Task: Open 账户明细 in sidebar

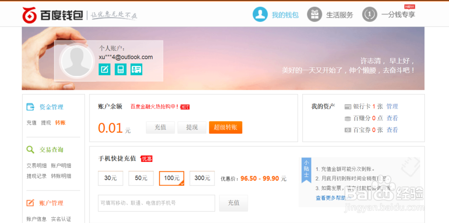Action: click(x=61, y=165)
